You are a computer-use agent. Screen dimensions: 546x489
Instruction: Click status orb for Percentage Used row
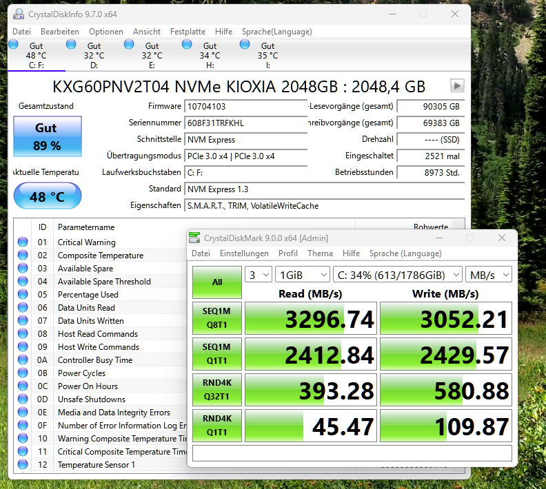point(23,294)
